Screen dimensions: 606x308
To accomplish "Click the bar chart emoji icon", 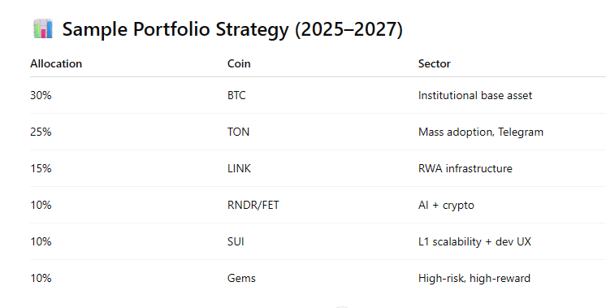I will click(42, 29).
